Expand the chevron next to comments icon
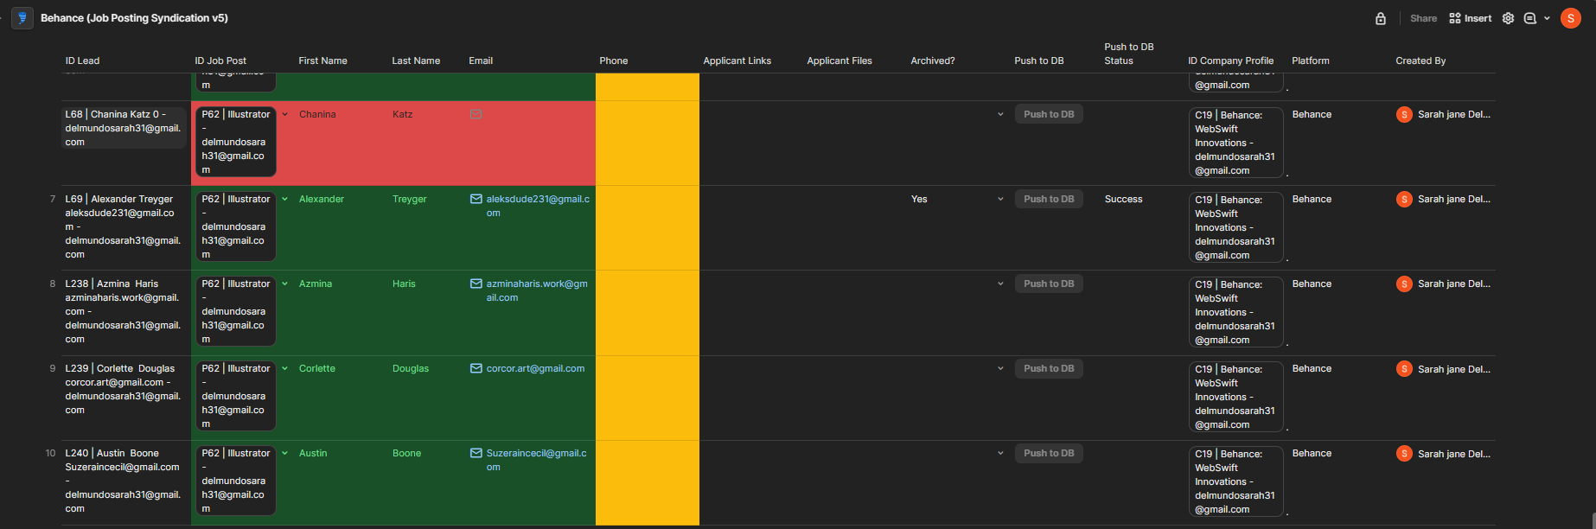The height and width of the screenshot is (529, 1596). point(1547,18)
